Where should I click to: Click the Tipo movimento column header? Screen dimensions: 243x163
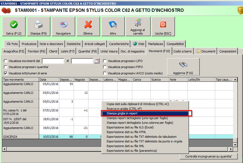21,80
